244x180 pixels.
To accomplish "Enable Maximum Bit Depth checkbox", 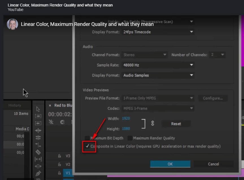I will (87, 138).
